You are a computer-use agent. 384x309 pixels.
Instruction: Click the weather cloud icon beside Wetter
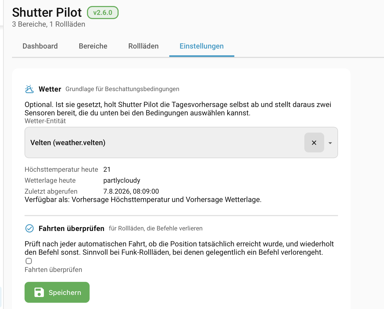29,89
